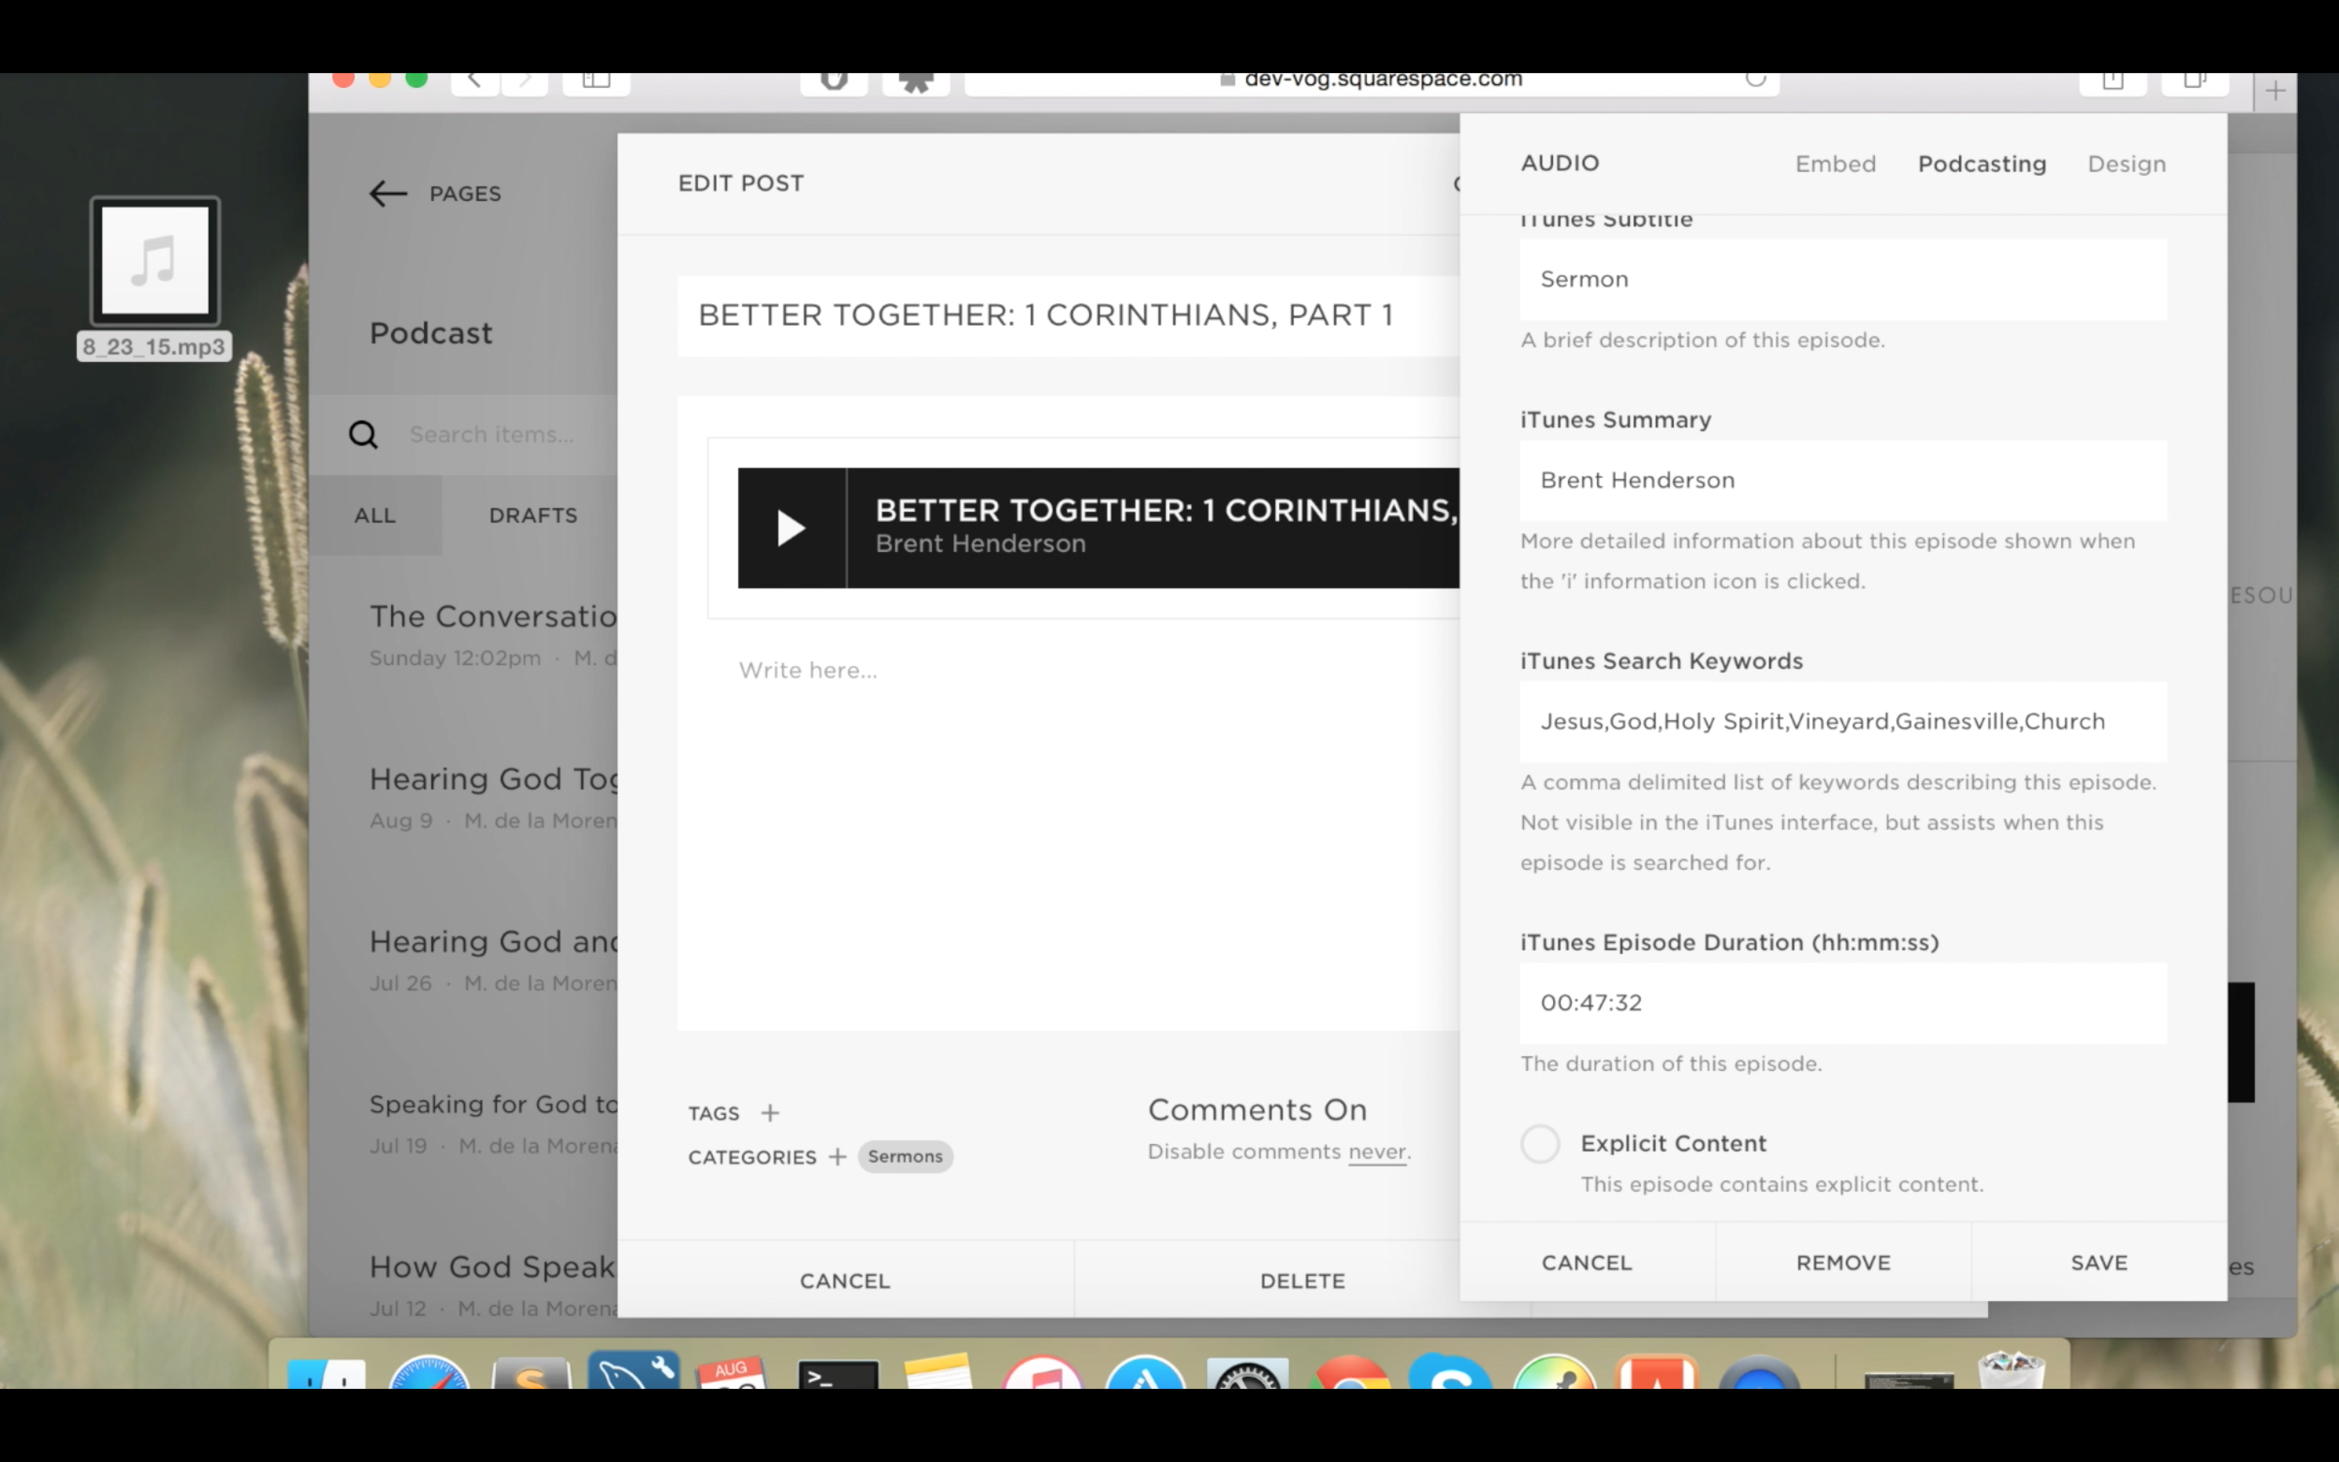Open Skype from the dock
The image size is (2339, 1462).
pos(1450,1373)
